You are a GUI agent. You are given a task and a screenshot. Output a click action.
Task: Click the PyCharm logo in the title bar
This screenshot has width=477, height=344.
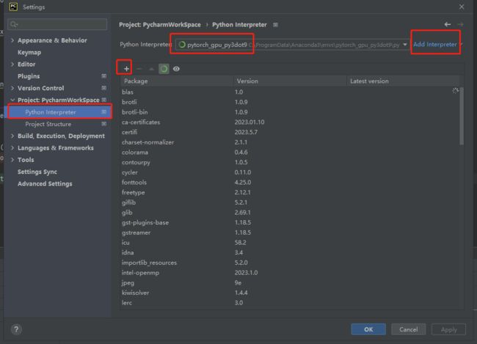[13, 7]
